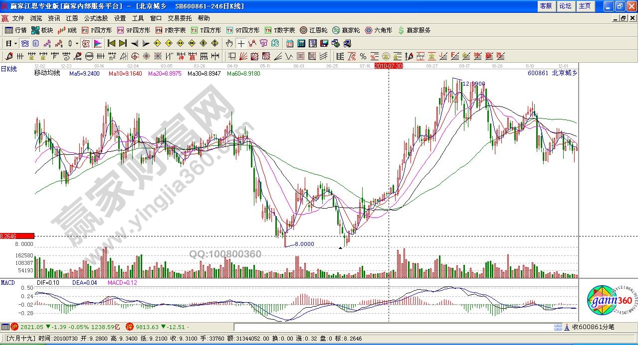Screen dimensions: 638x345
Task: Jump to first bar with skip-to-start arrow
Action: coord(111,43)
